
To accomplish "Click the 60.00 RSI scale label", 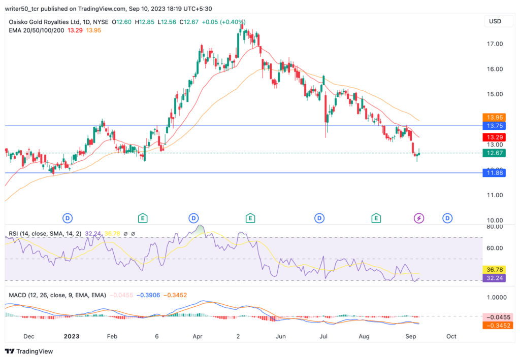I will click(495, 248).
